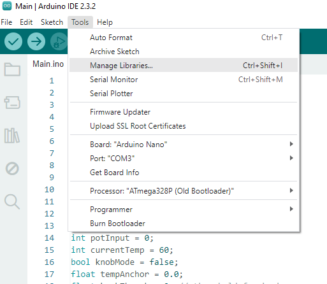Screen dimensions: 327x284
Task: Click the Verify checkmark button
Action: pyautogui.click(x=13, y=41)
